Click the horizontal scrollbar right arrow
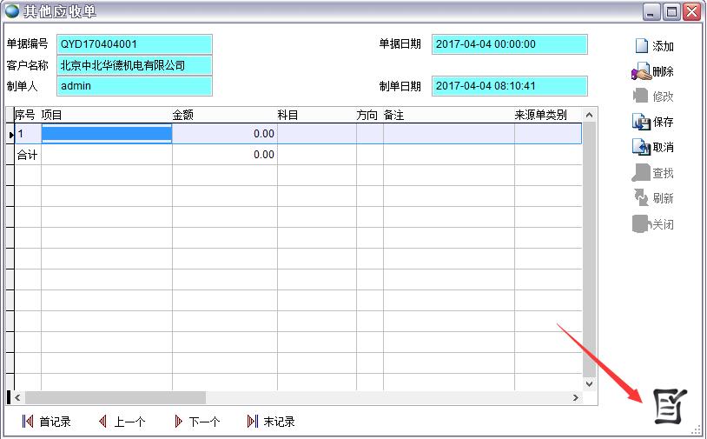This screenshot has width=707, height=439. [x=575, y=397]
